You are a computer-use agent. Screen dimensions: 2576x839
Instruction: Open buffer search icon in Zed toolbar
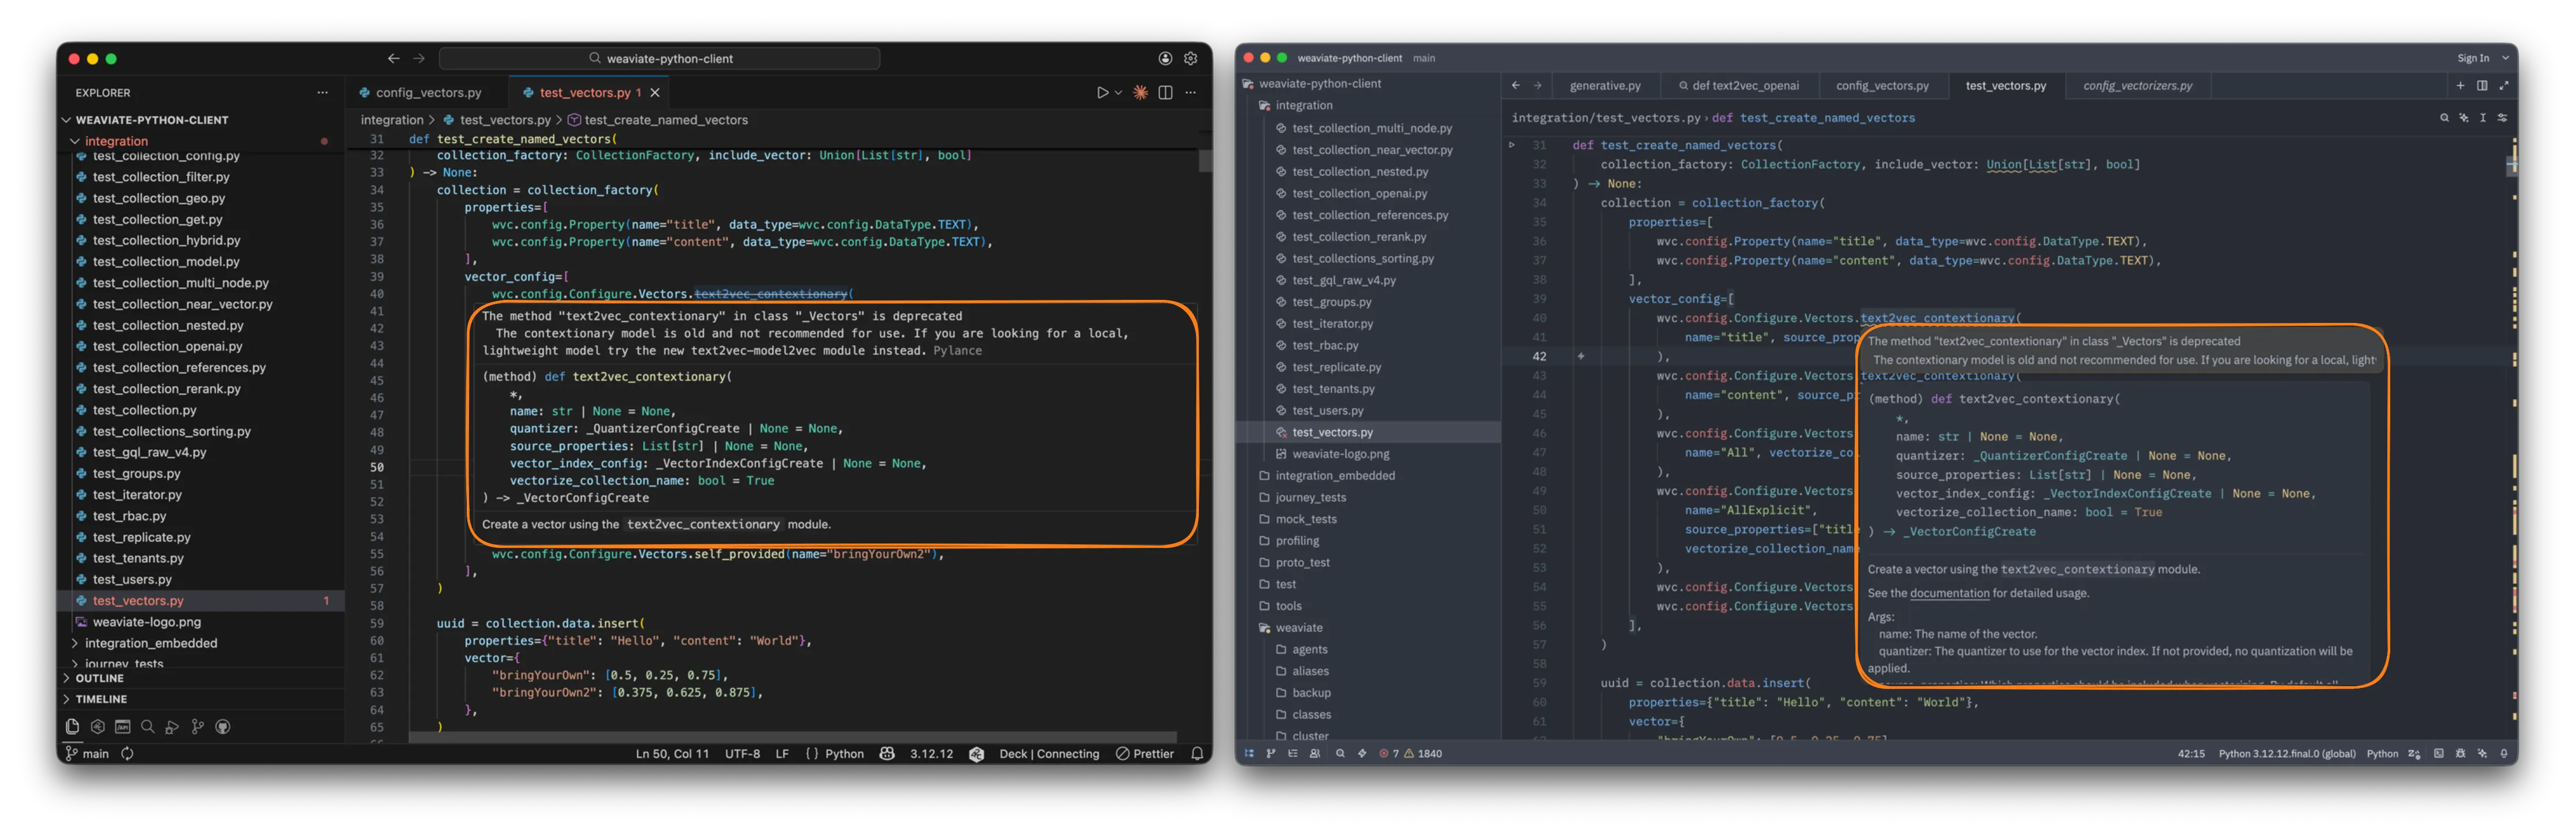(2444, 118)
